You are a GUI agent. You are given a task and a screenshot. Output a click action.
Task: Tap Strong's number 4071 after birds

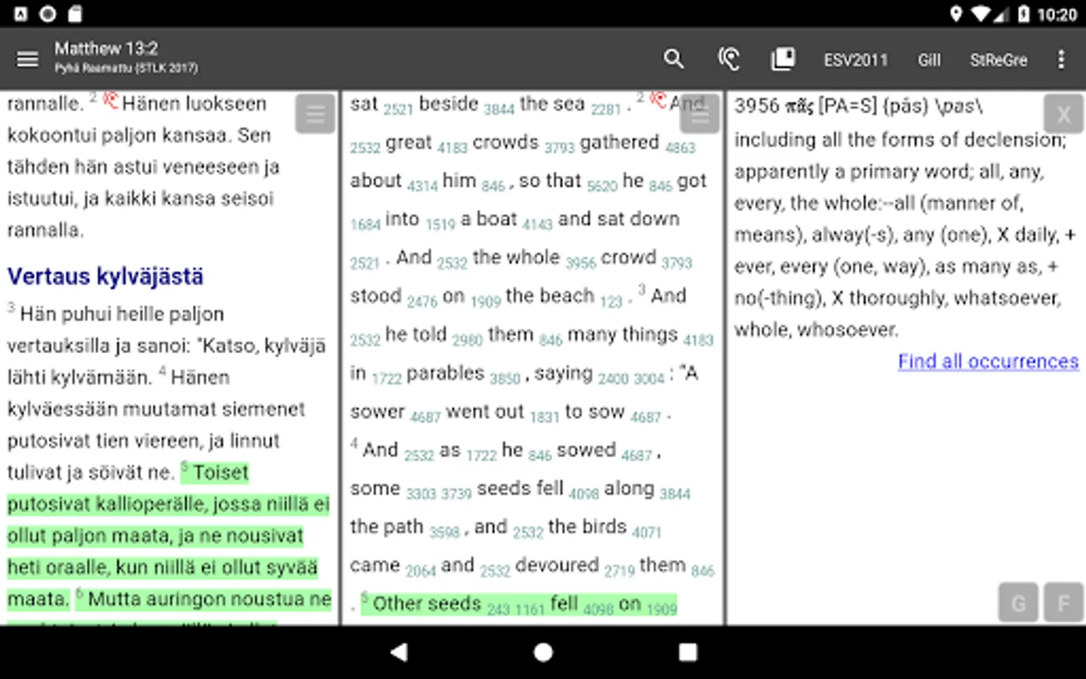point(646,533)
